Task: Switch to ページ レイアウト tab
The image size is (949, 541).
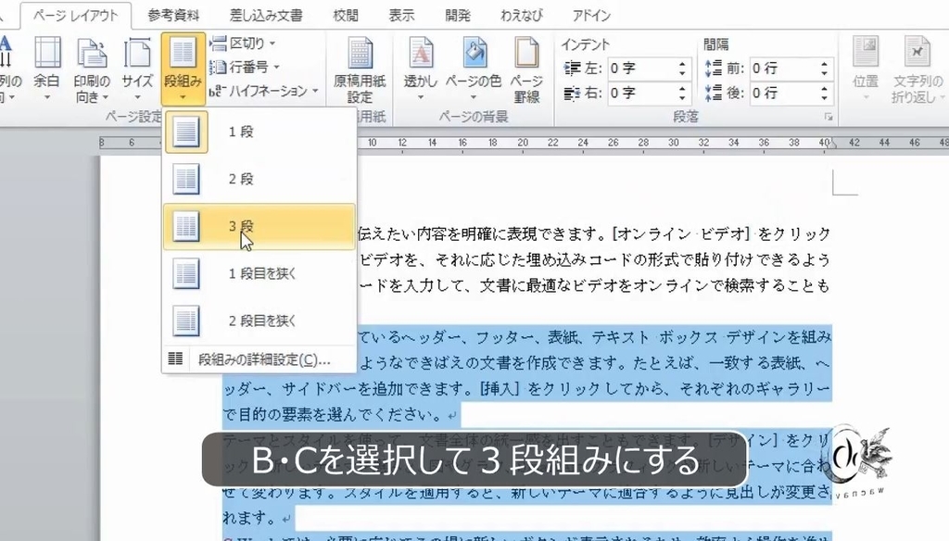Action: pyautogui.click(x=76, y=15)
